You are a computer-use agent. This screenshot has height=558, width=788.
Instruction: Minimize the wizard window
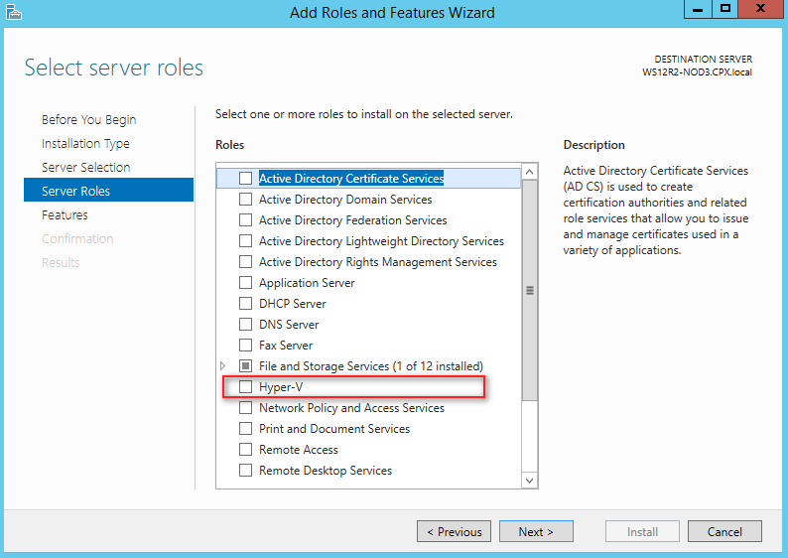(698, 9)
